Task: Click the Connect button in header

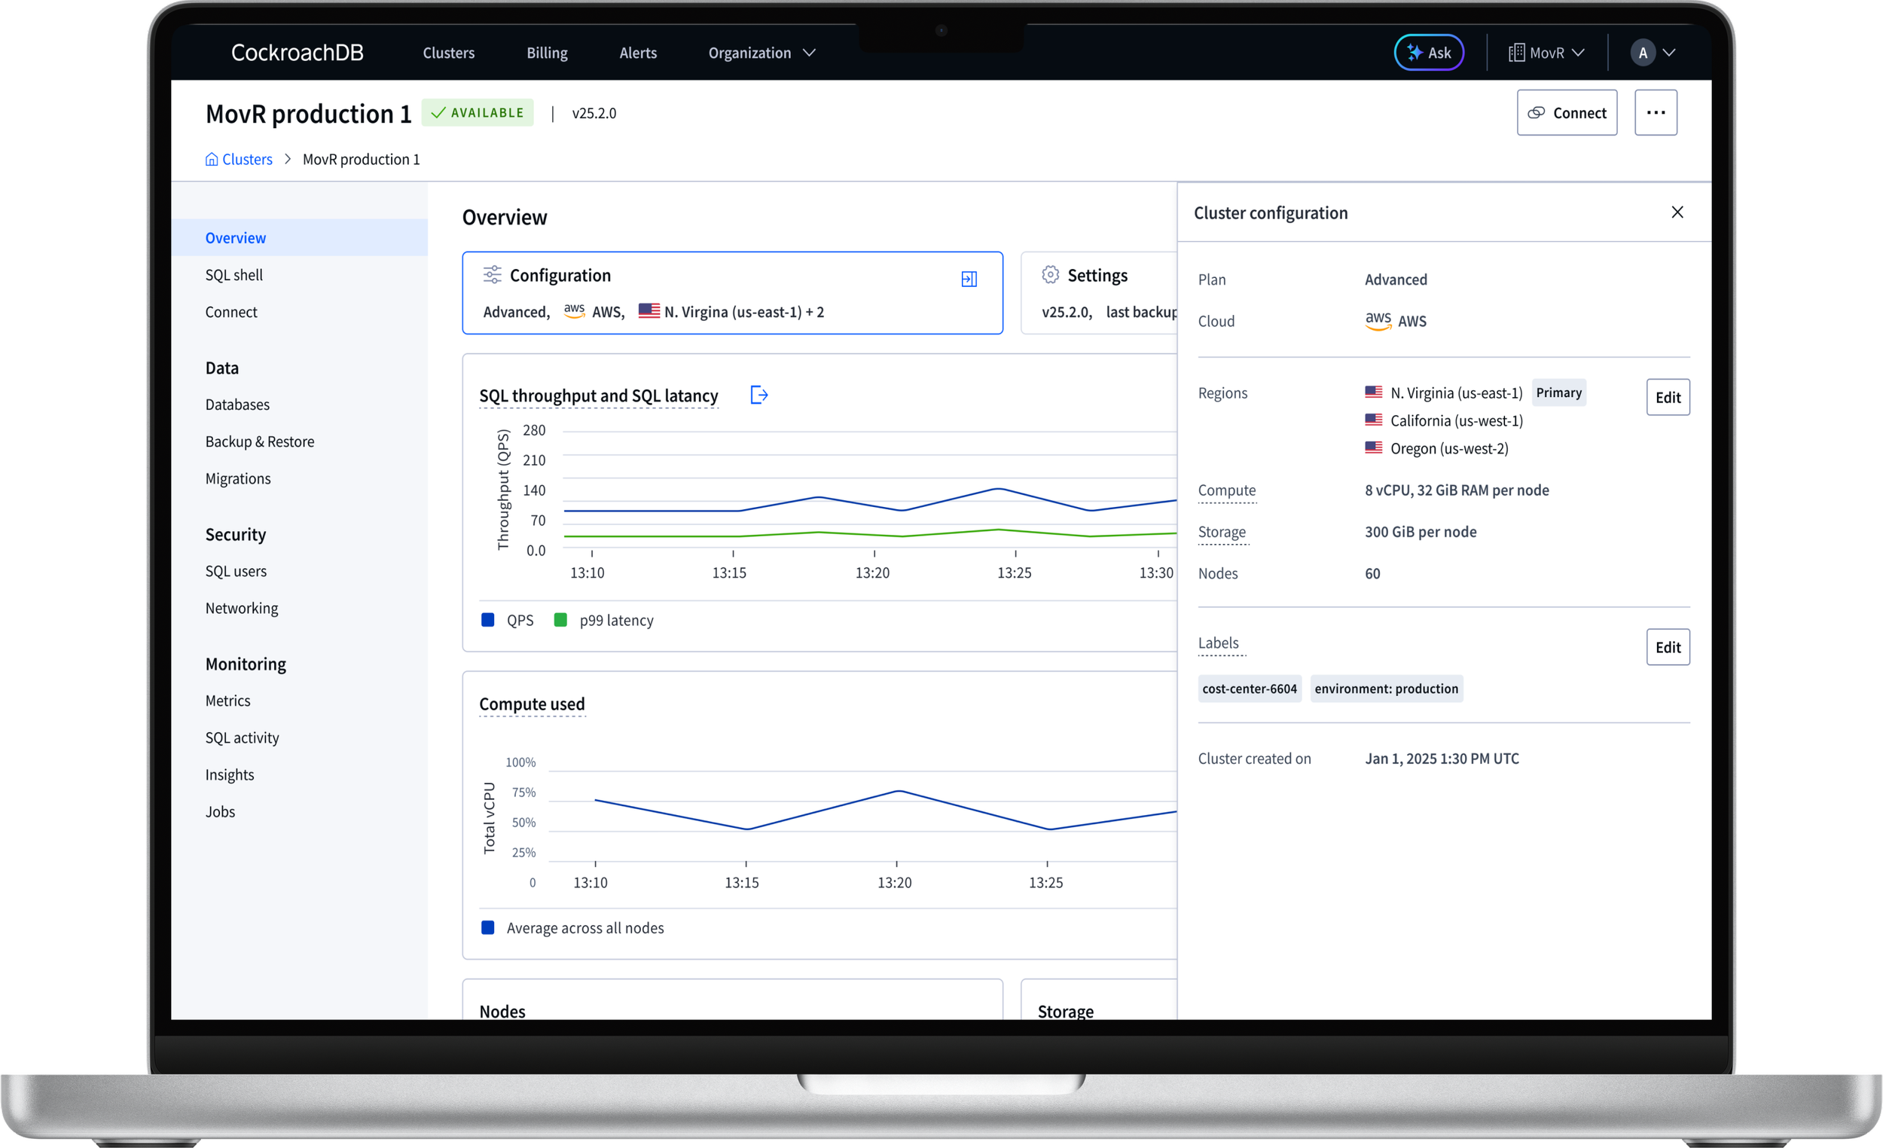Action: point(1566,112)
